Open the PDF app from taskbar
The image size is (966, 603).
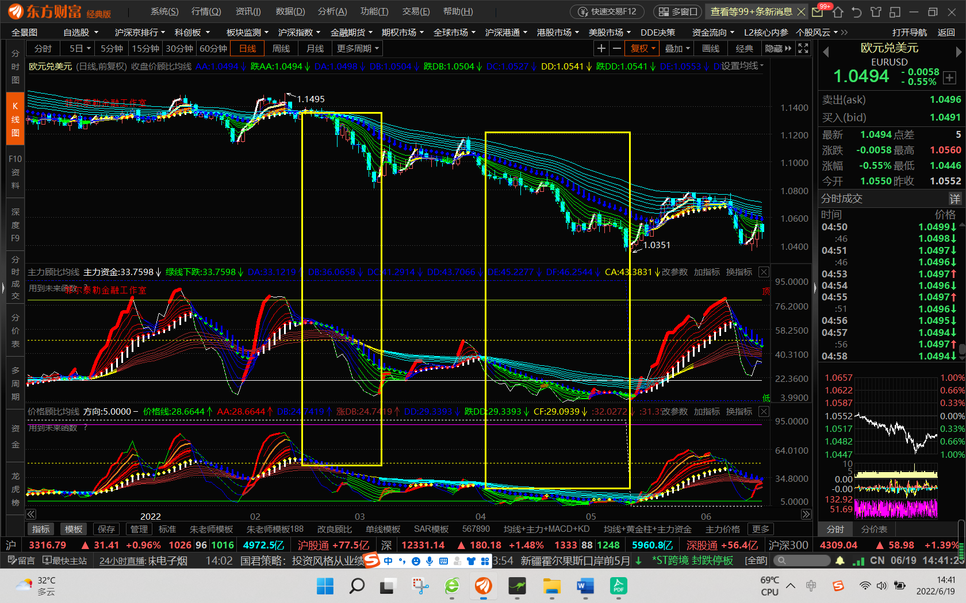(618, 586)
